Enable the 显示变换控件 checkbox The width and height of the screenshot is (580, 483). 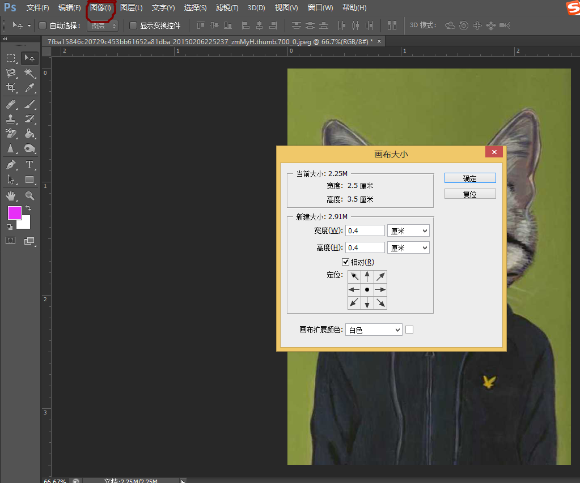point(133,25)
